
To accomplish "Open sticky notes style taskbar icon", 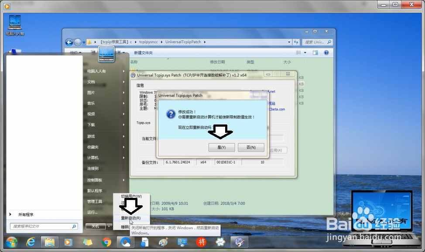I will [x=87, y=242].
